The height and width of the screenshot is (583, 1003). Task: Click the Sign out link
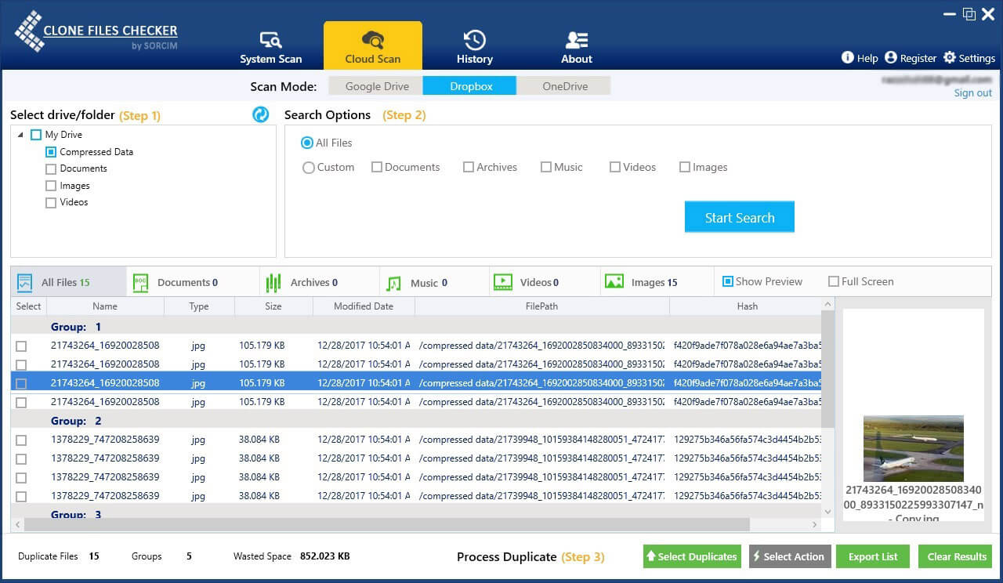point(973,92)
